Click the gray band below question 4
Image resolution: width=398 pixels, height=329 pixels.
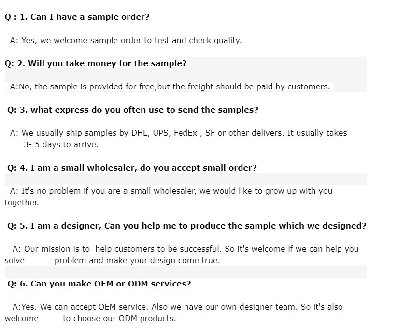point(186,179)
